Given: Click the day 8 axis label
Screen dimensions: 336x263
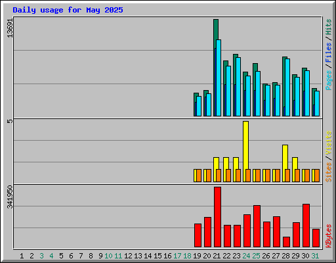Looking at the screenshot, I should click(91, 256).
